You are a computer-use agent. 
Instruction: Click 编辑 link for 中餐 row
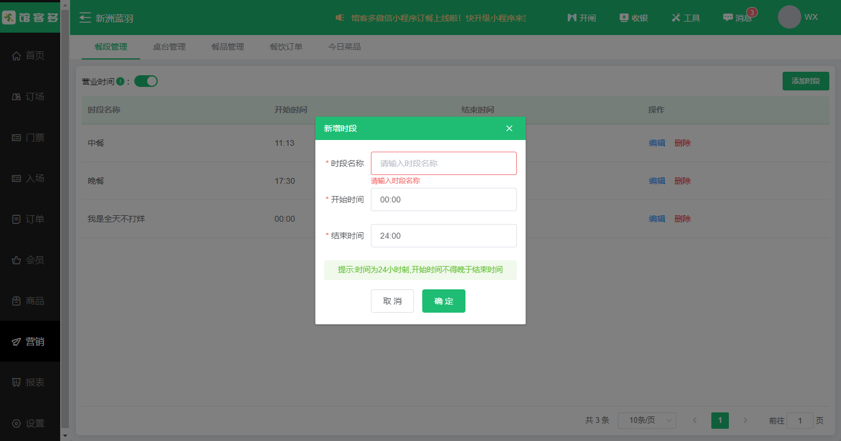point(656,143)
